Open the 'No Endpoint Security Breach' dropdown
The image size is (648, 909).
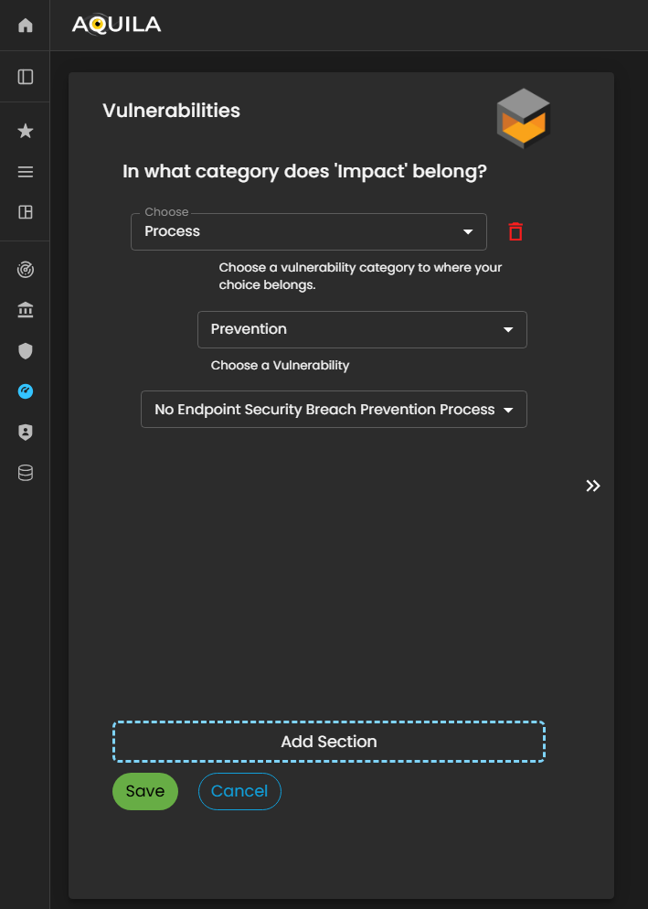tap(334, 410)
